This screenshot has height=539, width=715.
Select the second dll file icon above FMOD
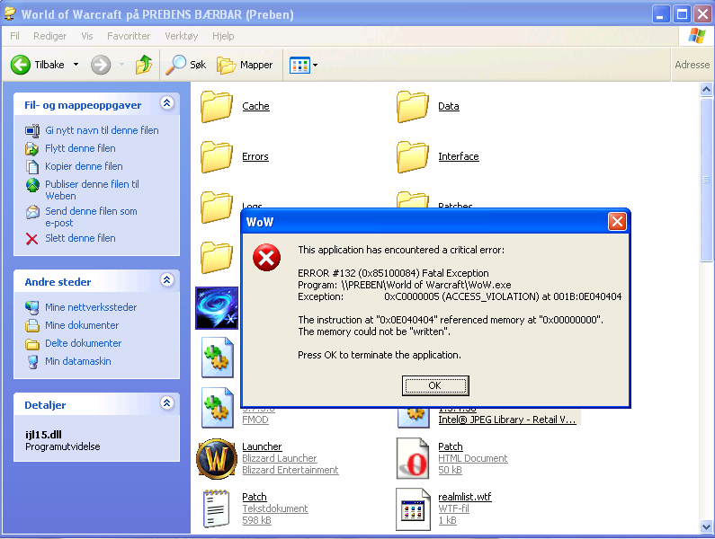[218, 358]
